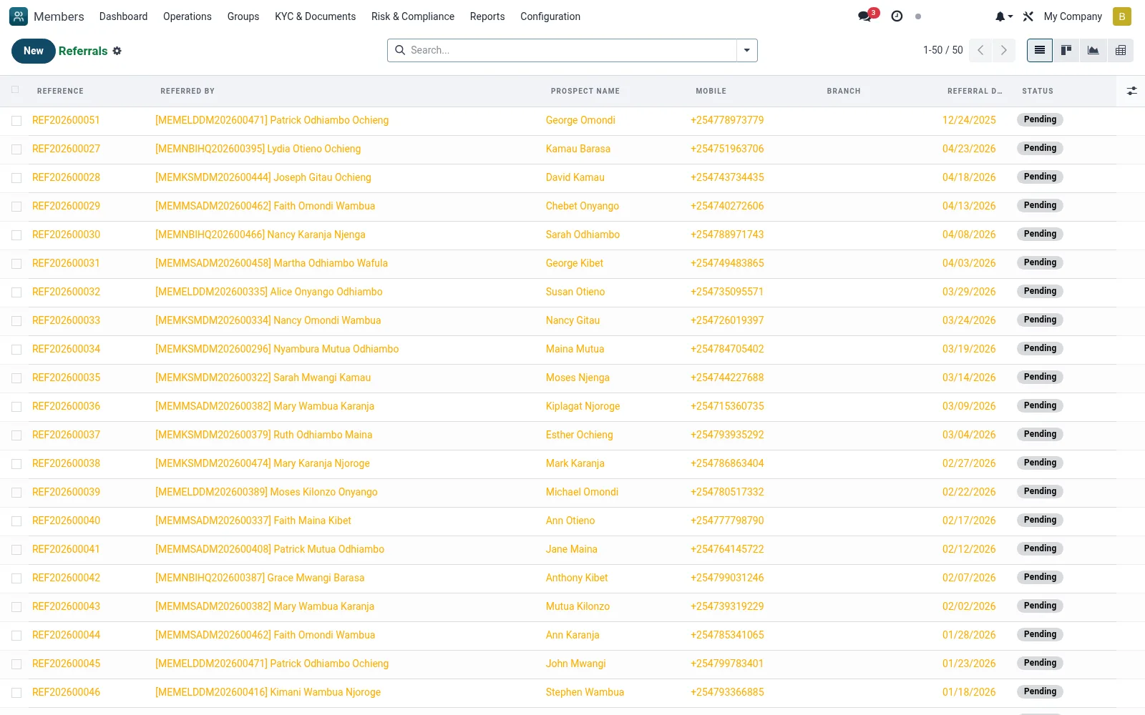This screenshot has width=1145, height=715.
Task: Click prospect name Anthony Kibet
Action: click(577, 578)
